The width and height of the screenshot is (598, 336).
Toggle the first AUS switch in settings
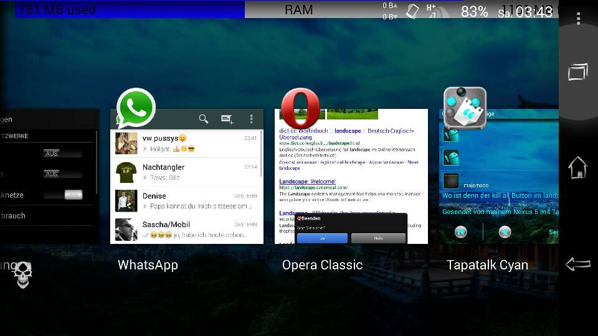[x=62, y=153]
